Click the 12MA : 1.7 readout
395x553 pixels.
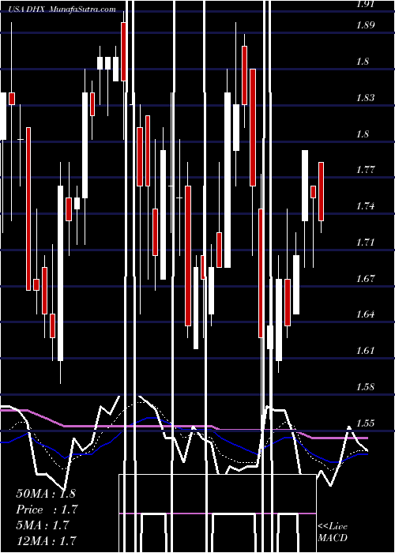[x=46, y=540]
